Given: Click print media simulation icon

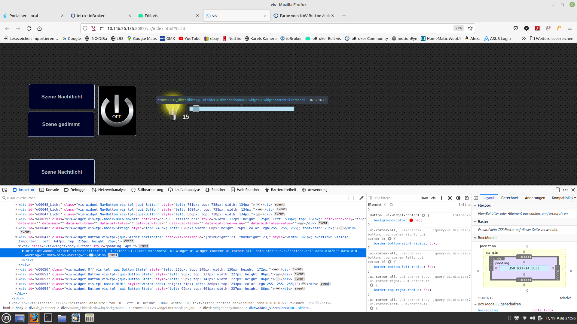Looking at the screenshot, I should [x=467, y=198].
